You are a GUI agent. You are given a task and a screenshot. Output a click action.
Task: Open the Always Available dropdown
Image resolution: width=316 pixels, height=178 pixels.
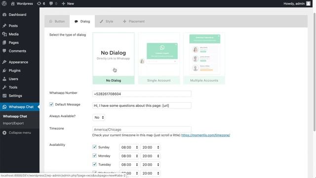(x=99, y=118)
